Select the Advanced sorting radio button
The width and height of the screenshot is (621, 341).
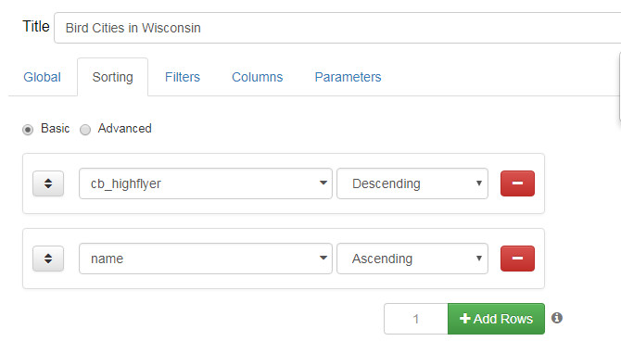(x=85, y=130)
